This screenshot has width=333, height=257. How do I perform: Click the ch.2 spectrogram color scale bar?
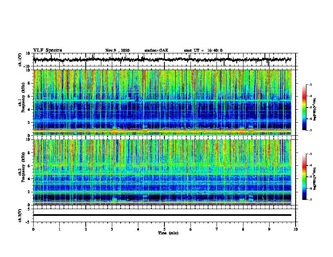click(x=304, y=177)
